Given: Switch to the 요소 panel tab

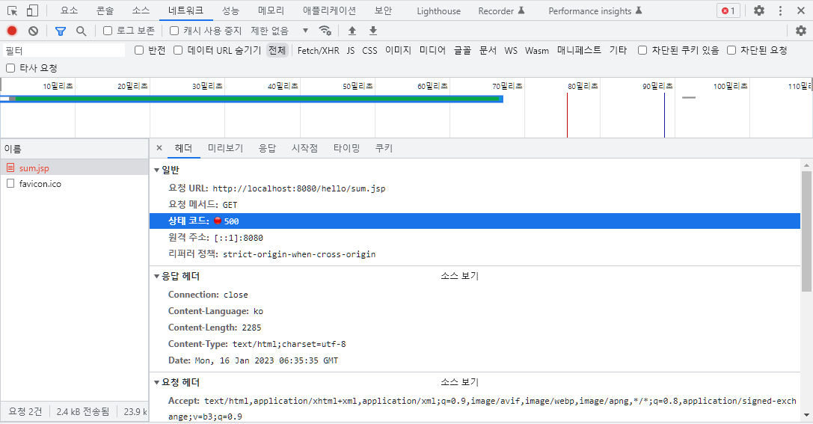Looking at the screenshot, I should click(x=69, y=10).
